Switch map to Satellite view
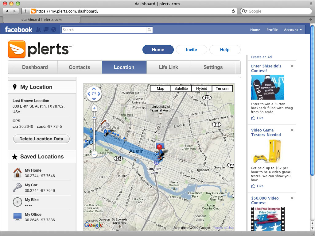Image resolution: width=315 pixels, height=236 pixels. (181, 89)
